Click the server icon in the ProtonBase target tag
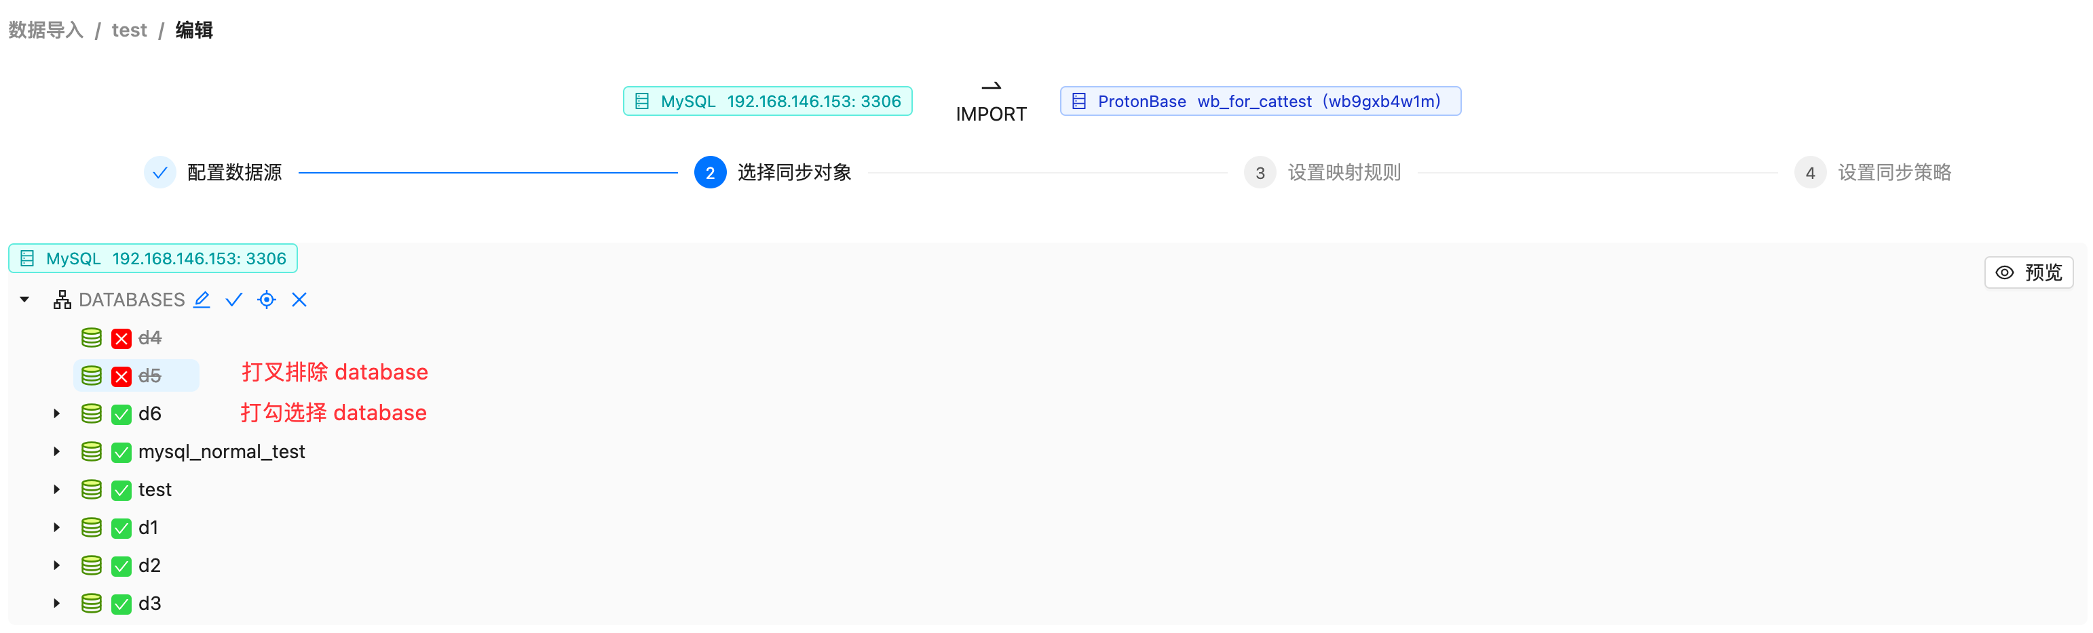This screenshot has width=2093, height=633. tap(1079, 100)
